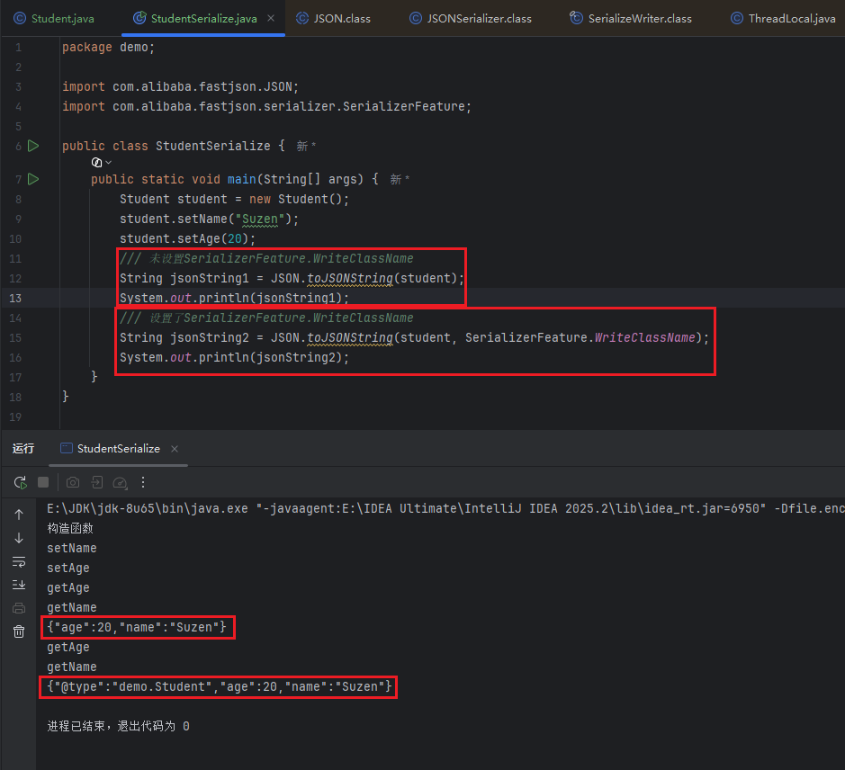Click the process finished exit code line
The height and width of the screenshot is (770, 845).
(118, 726)
